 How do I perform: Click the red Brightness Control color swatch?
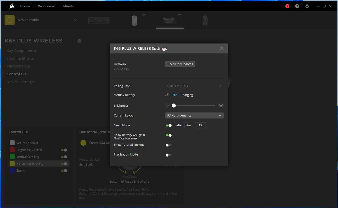(x=12, y=150)
